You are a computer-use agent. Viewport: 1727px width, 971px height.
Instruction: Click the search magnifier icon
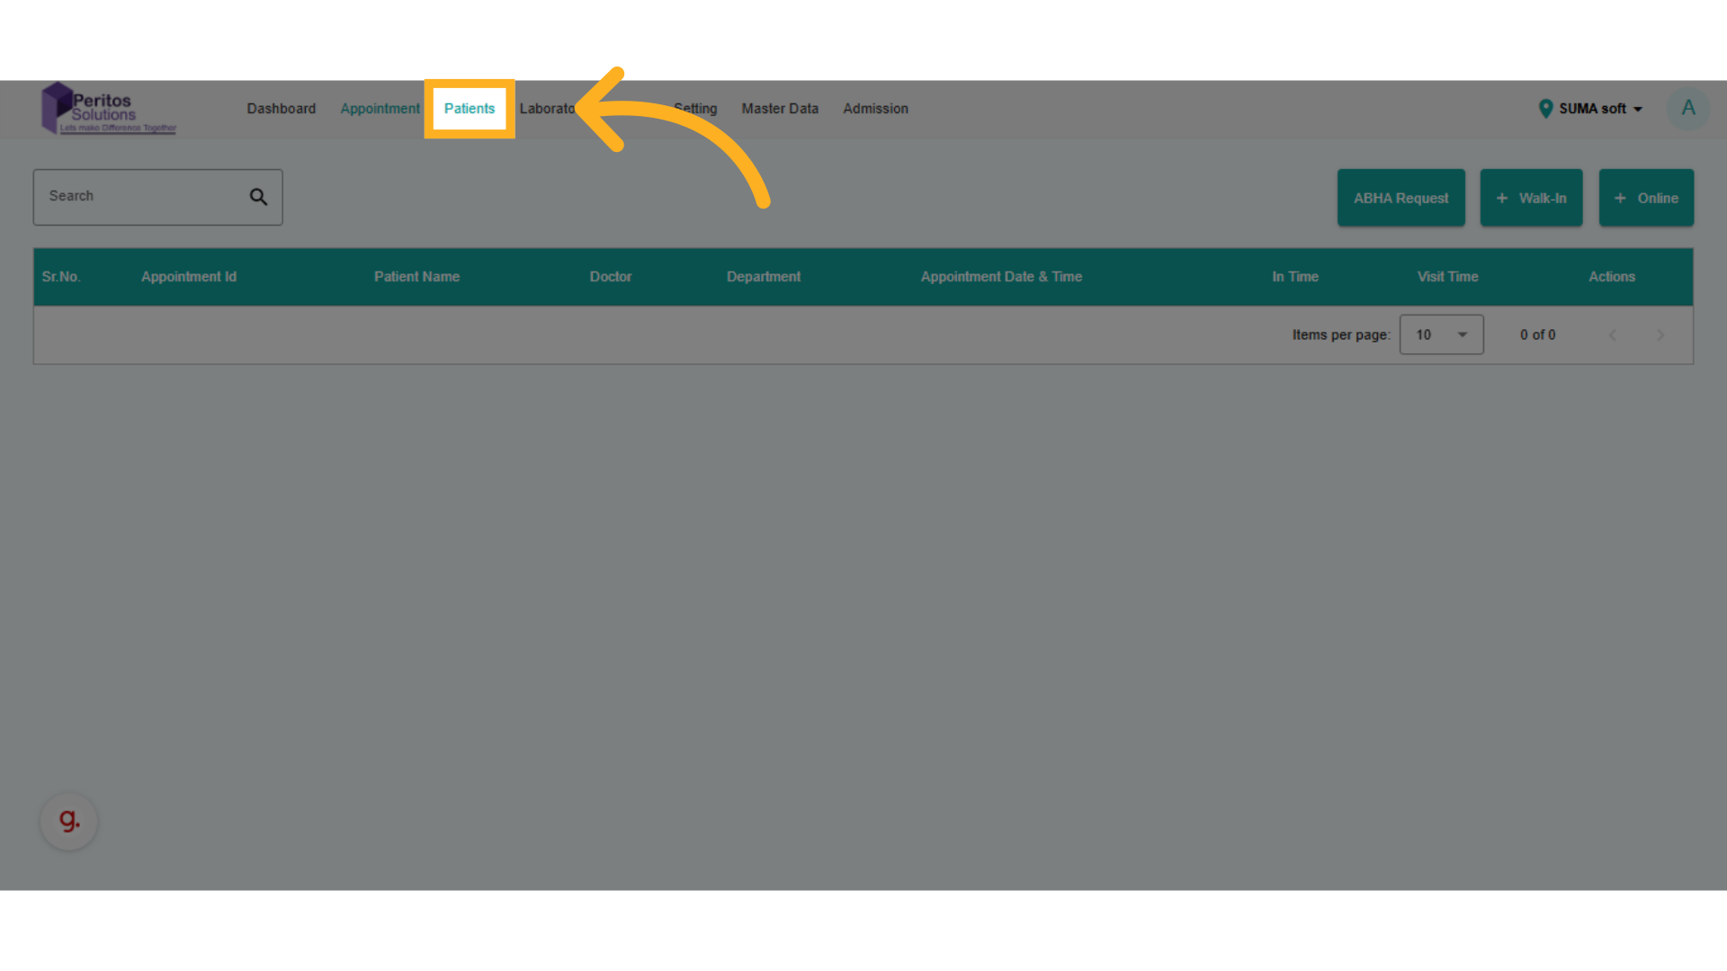258,197
